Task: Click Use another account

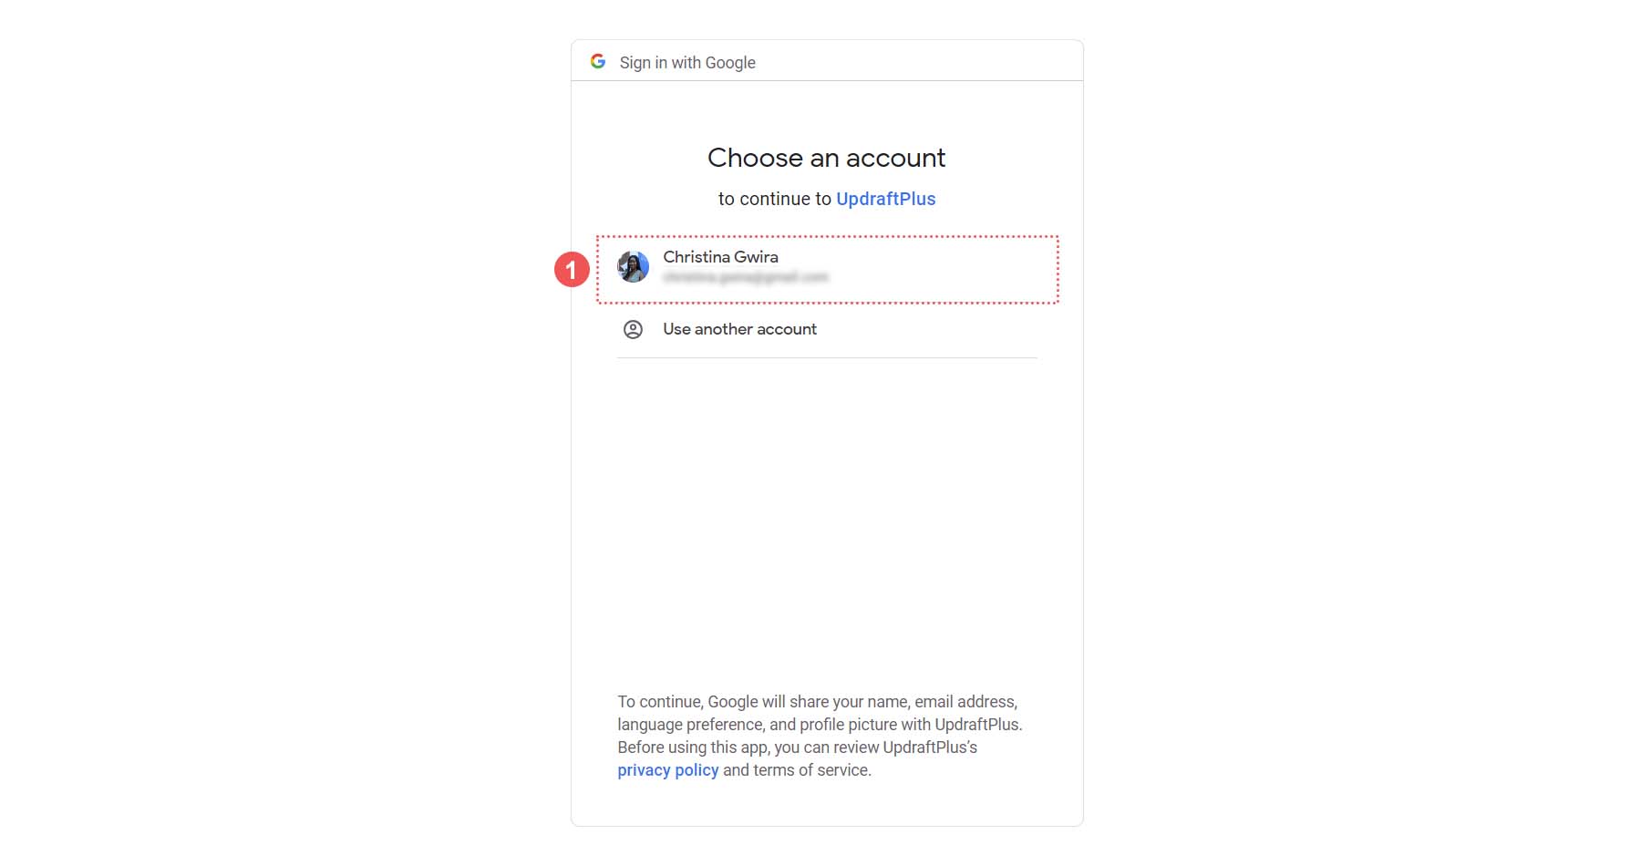Action: pyautogui.click(x=739, y=329)
